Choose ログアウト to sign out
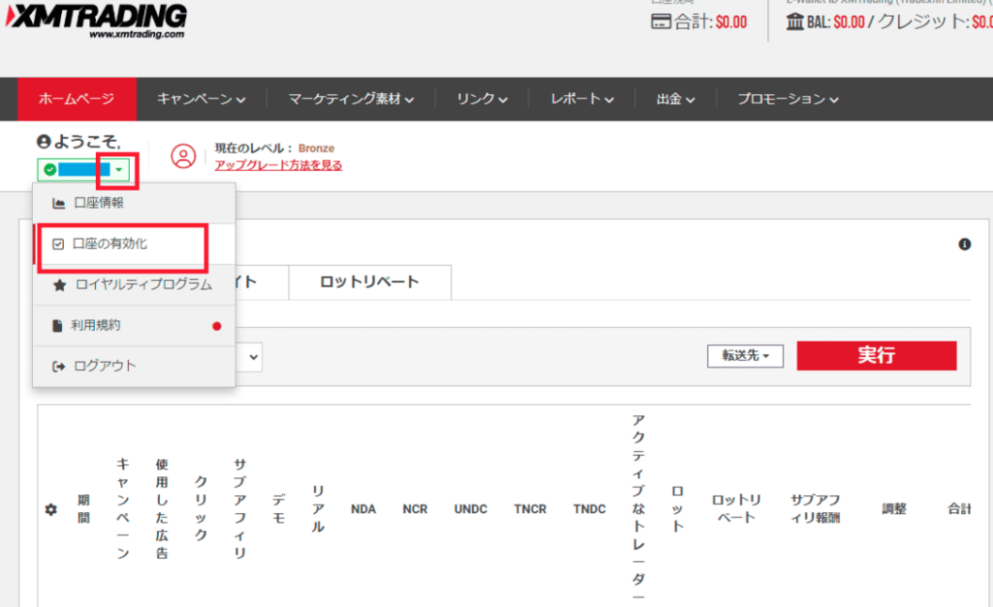 105,366
